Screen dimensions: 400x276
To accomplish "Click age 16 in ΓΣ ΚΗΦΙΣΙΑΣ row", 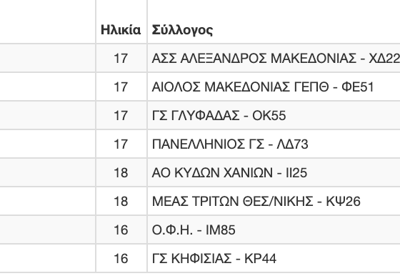I will (x=121, y=258).
